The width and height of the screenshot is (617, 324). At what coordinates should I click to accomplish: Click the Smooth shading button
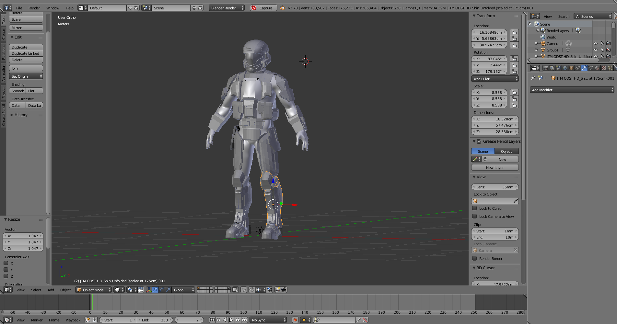(x=17, y=91)
